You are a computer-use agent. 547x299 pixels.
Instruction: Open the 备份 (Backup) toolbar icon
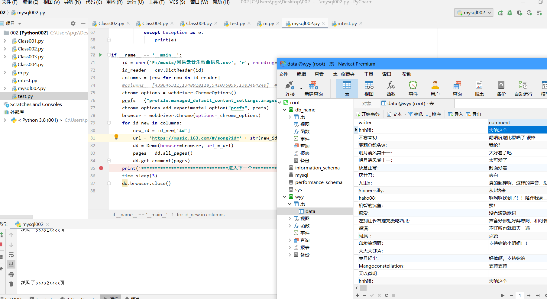501,88
